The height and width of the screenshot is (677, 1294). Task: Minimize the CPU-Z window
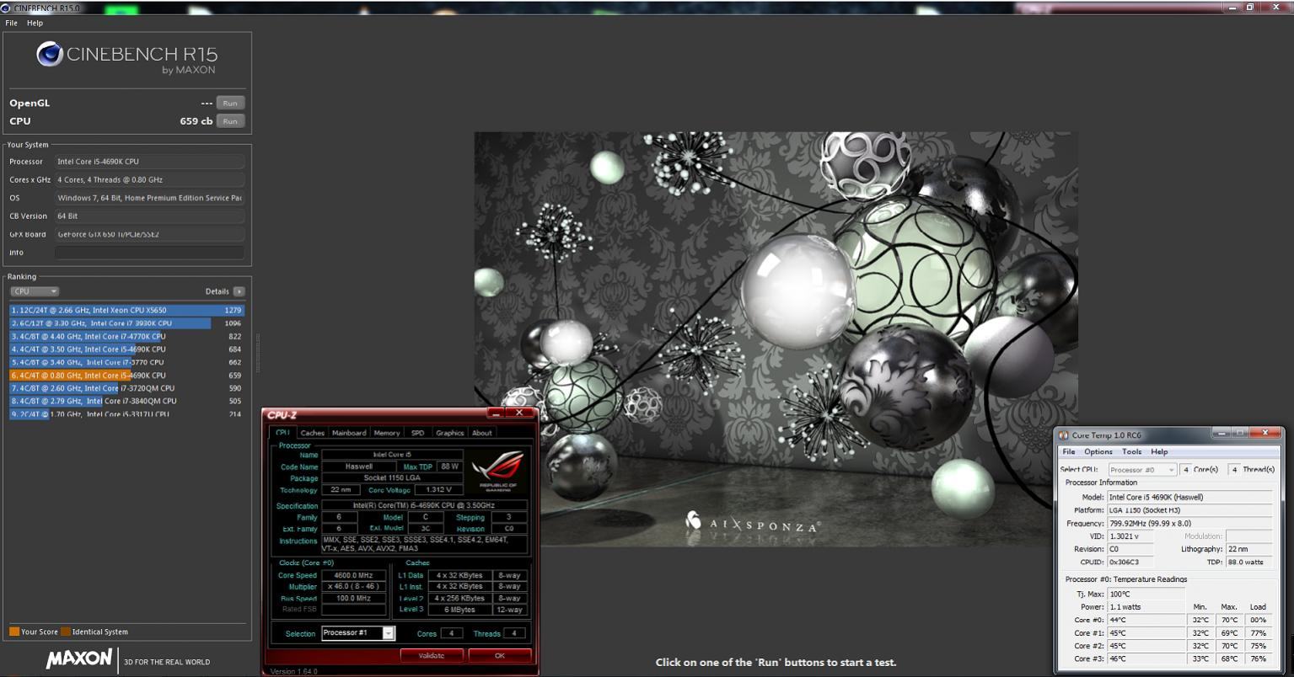[497, 413]
